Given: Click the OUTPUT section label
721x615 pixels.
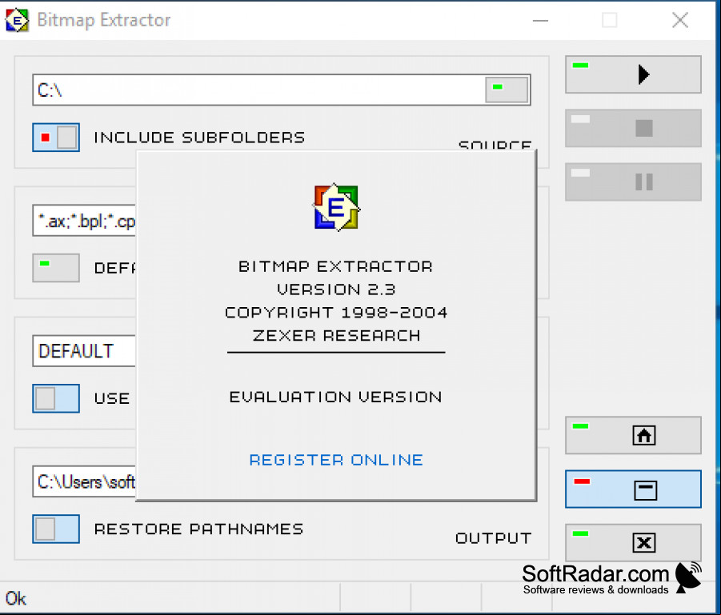Looking at the screenshot, I should [x=494, y=538].
